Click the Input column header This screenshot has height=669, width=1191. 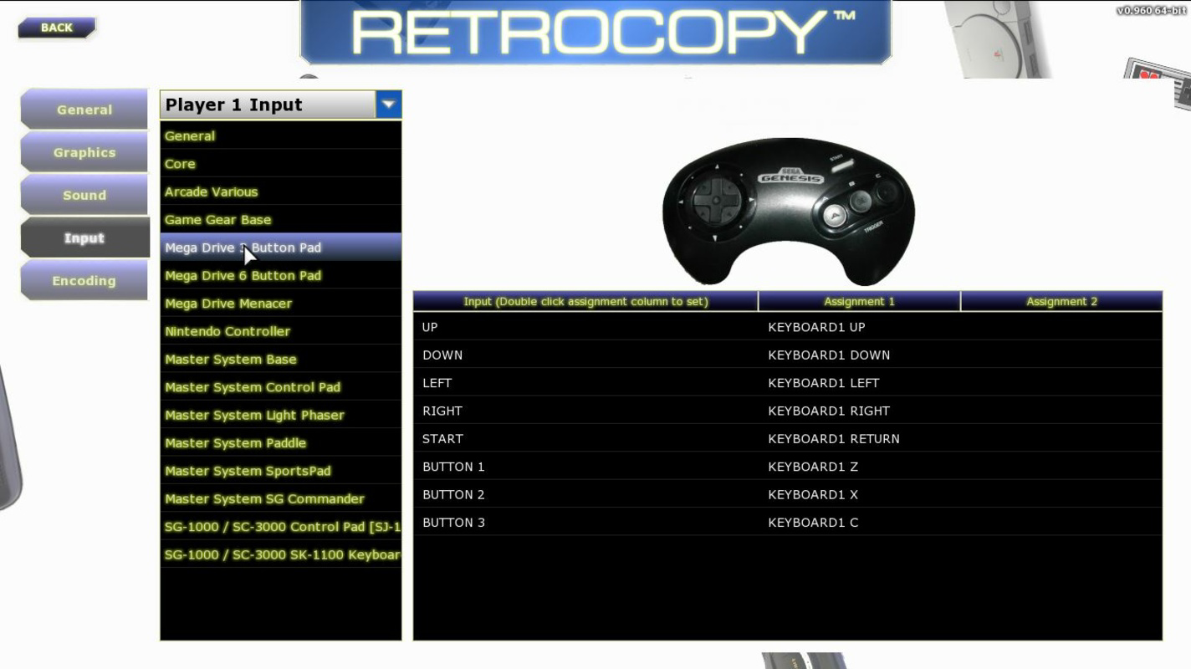click(x=585, y=301)
